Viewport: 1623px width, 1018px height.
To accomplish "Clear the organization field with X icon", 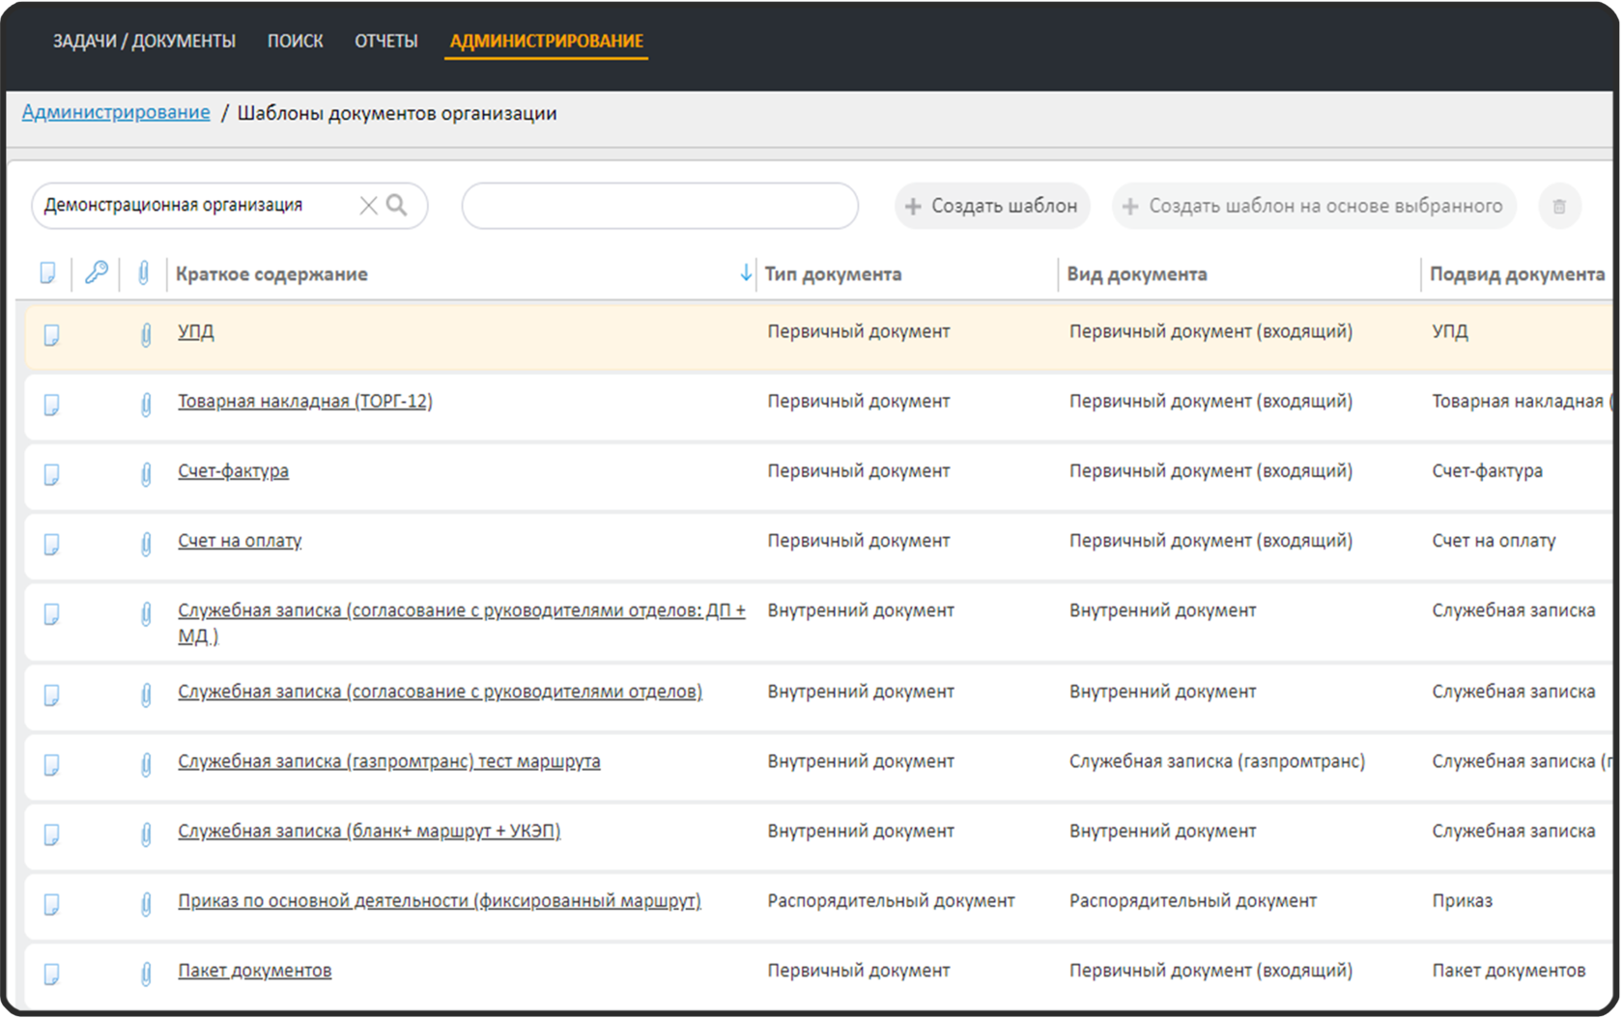I will 368,205.
